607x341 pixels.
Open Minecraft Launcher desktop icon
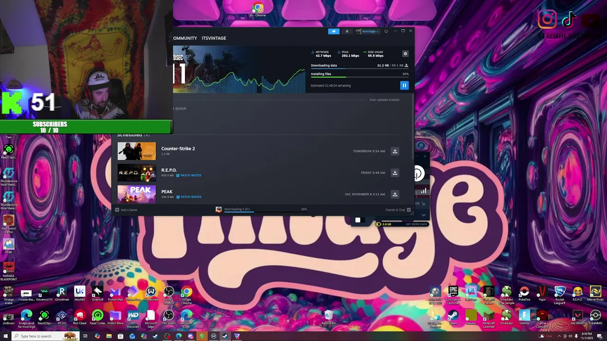coord(488,318)
